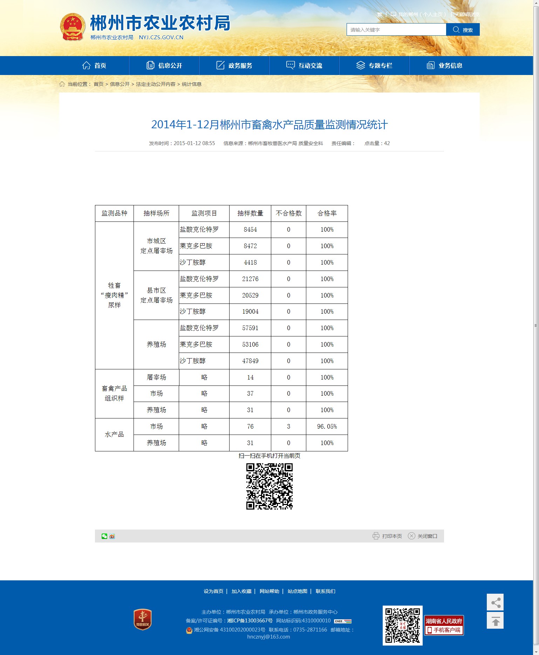Click the cell with value 47849
This screenshot has height=655, width=539.
[250, 361]
